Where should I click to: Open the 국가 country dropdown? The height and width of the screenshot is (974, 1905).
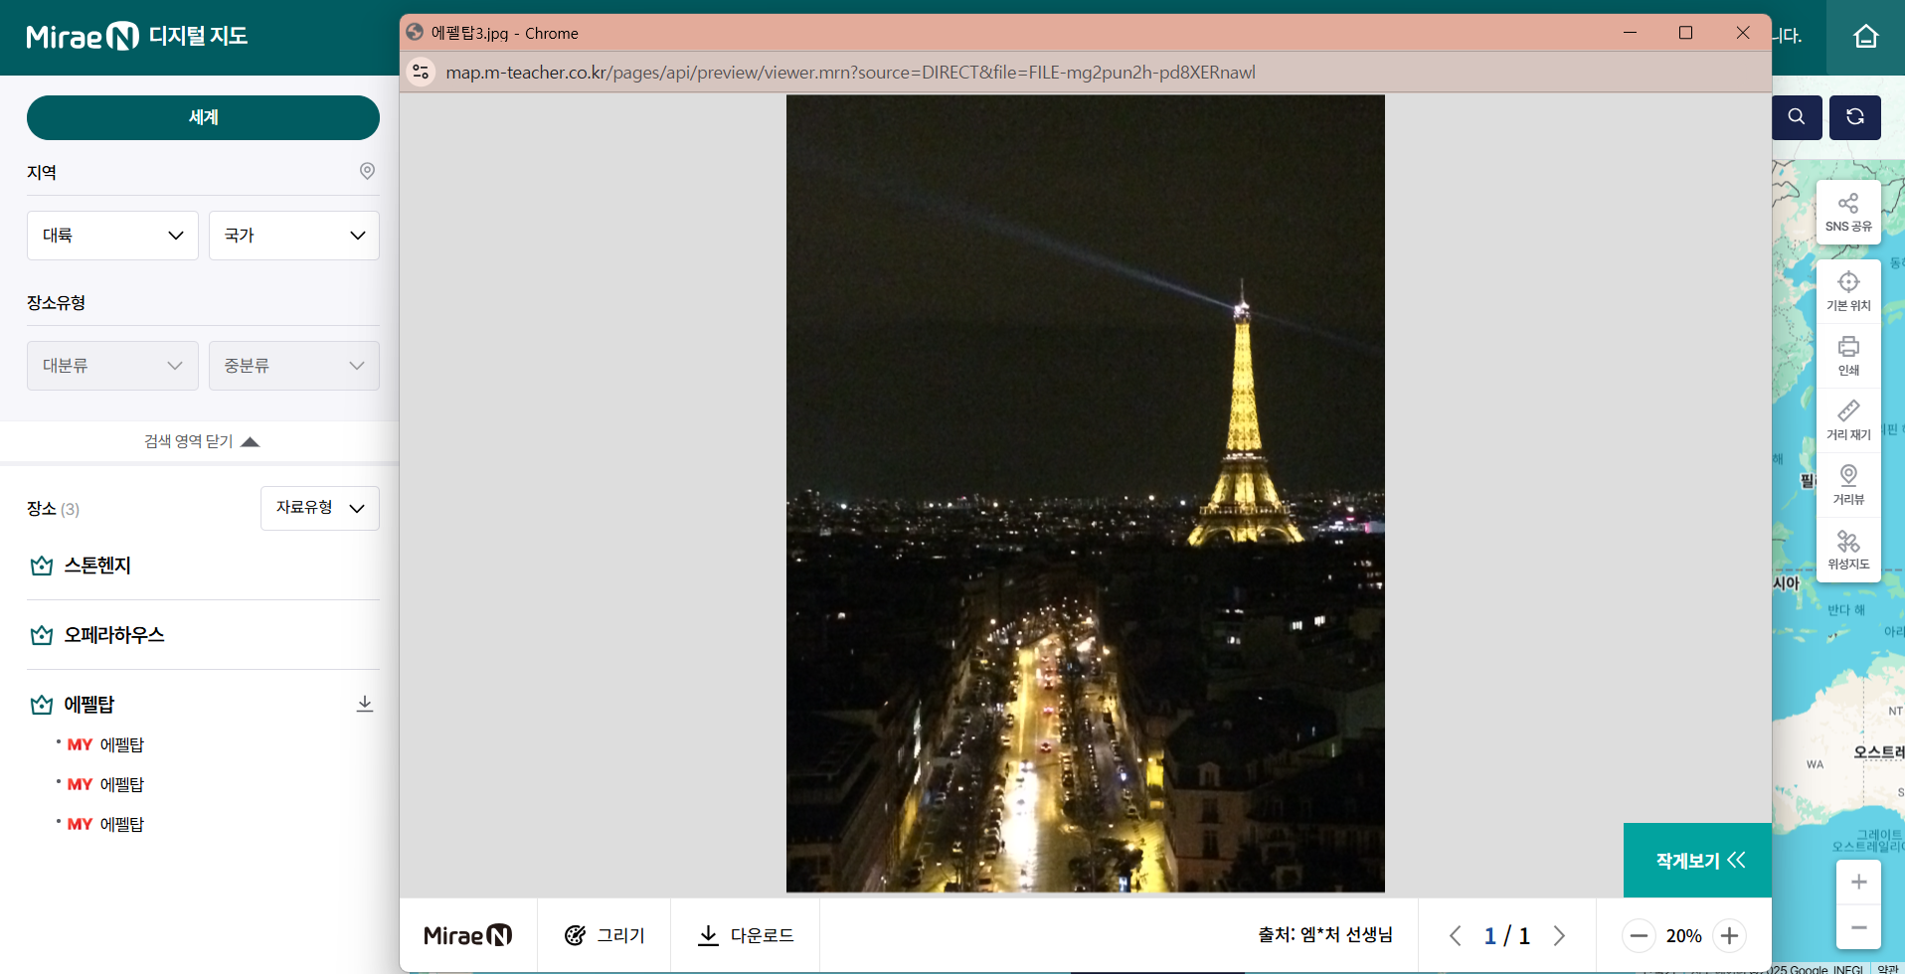coord(294,236)
